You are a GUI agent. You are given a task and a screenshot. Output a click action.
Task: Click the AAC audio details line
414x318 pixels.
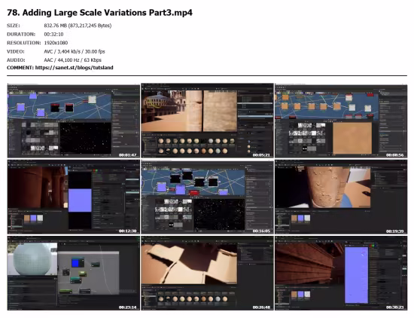pos(72,60)
